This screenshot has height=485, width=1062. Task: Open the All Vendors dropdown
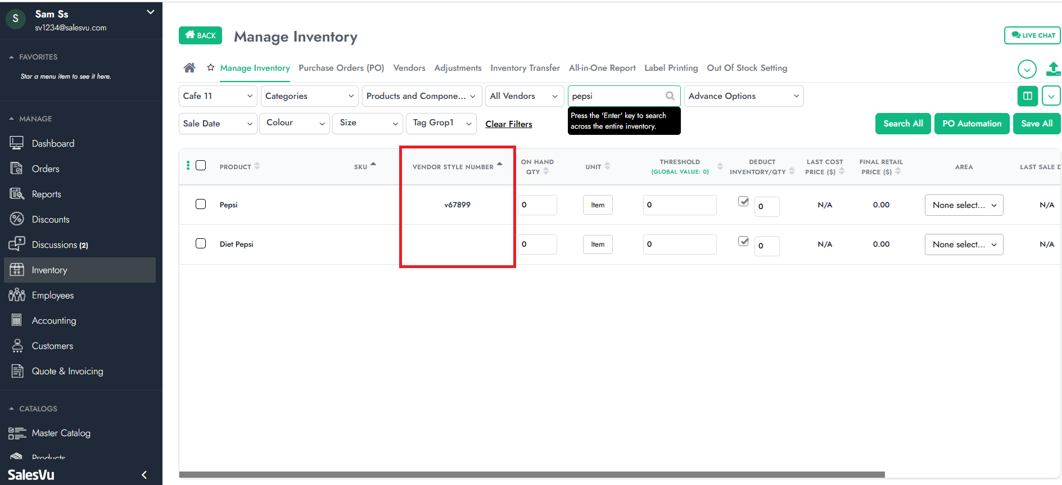pyautogui.click(x=523, y=96)
